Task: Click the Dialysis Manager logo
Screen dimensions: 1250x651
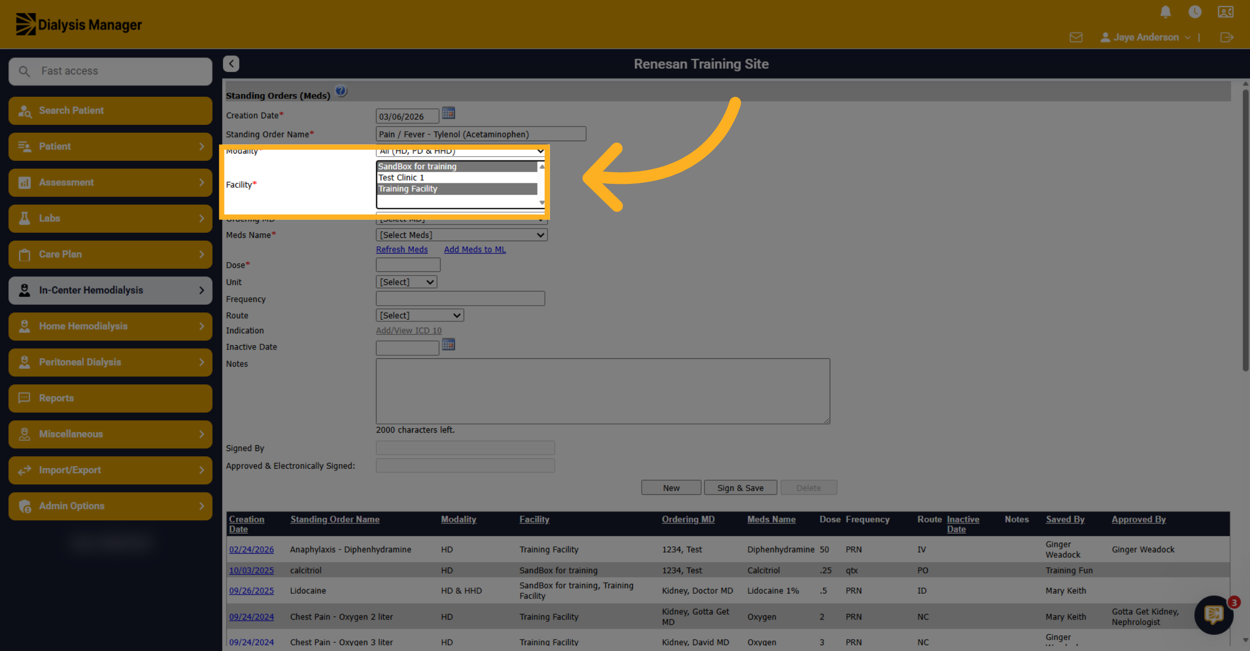Action: pyautogui.click(x=79, y=24)
